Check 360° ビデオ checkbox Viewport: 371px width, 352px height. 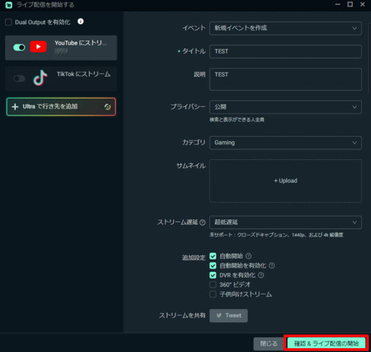click(x=213, y=285)
